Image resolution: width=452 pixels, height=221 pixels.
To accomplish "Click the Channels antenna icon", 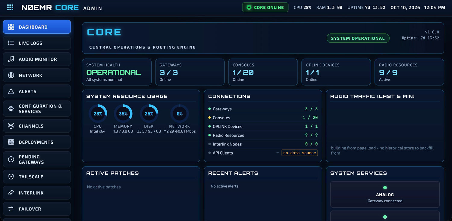I will (x=11, y=126).
